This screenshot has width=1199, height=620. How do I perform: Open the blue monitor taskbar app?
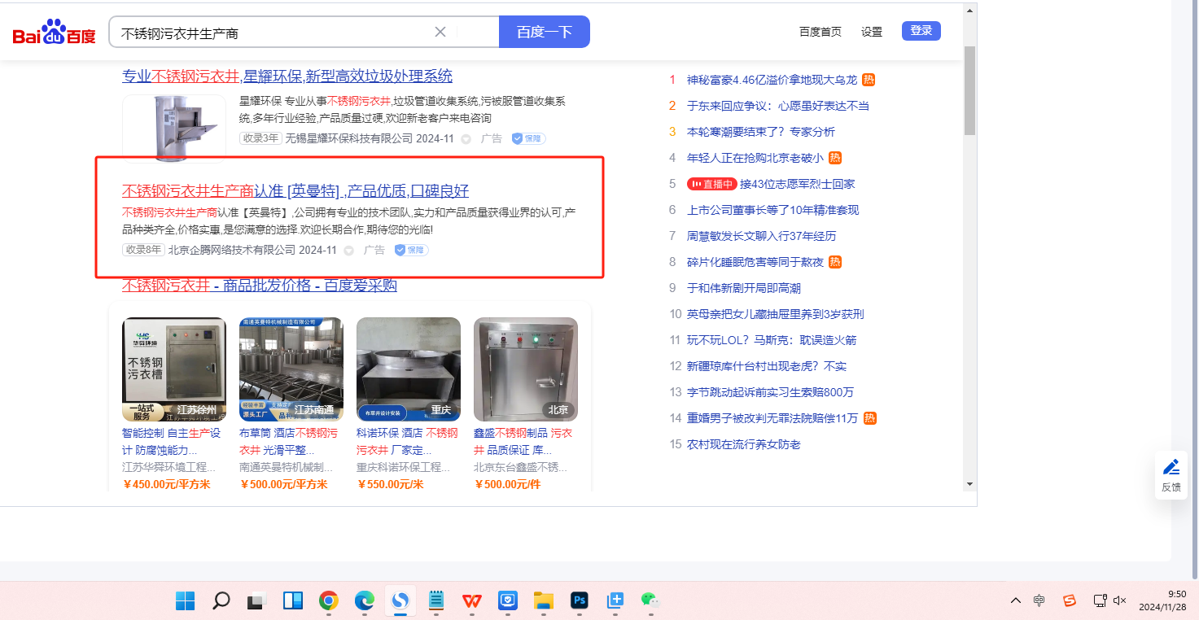[507, 601]
